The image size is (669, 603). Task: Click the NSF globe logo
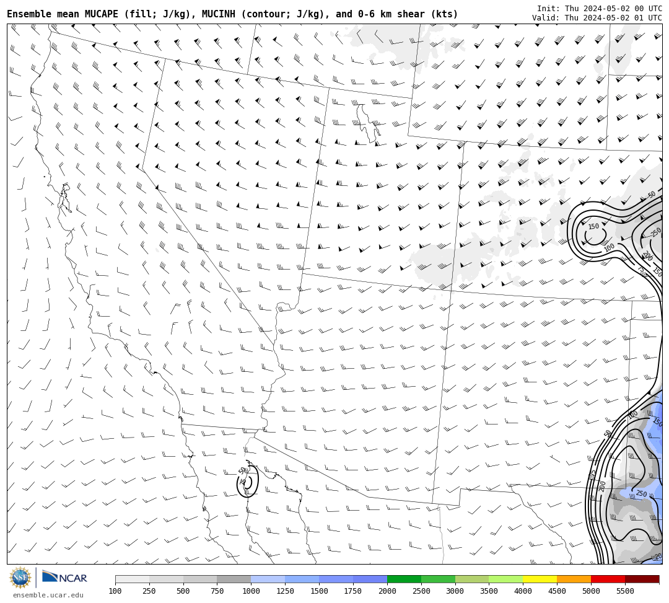20,578
